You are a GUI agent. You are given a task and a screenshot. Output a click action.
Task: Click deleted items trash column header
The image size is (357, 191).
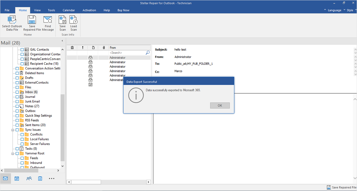coord(72,48)
